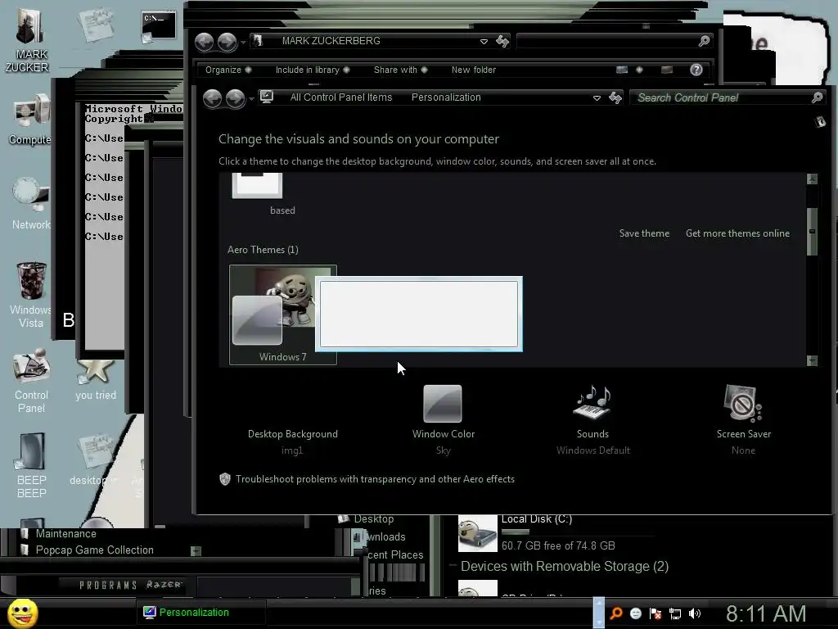Click All Control Panel Items breadcrumb
This screenshot has width=838, height=629.
[x=341, y=97]
